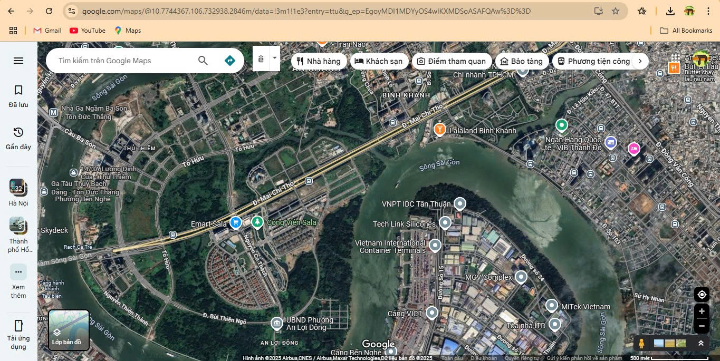Select the Street View Pegman icon
720x361 pixels.
(641, 344)
